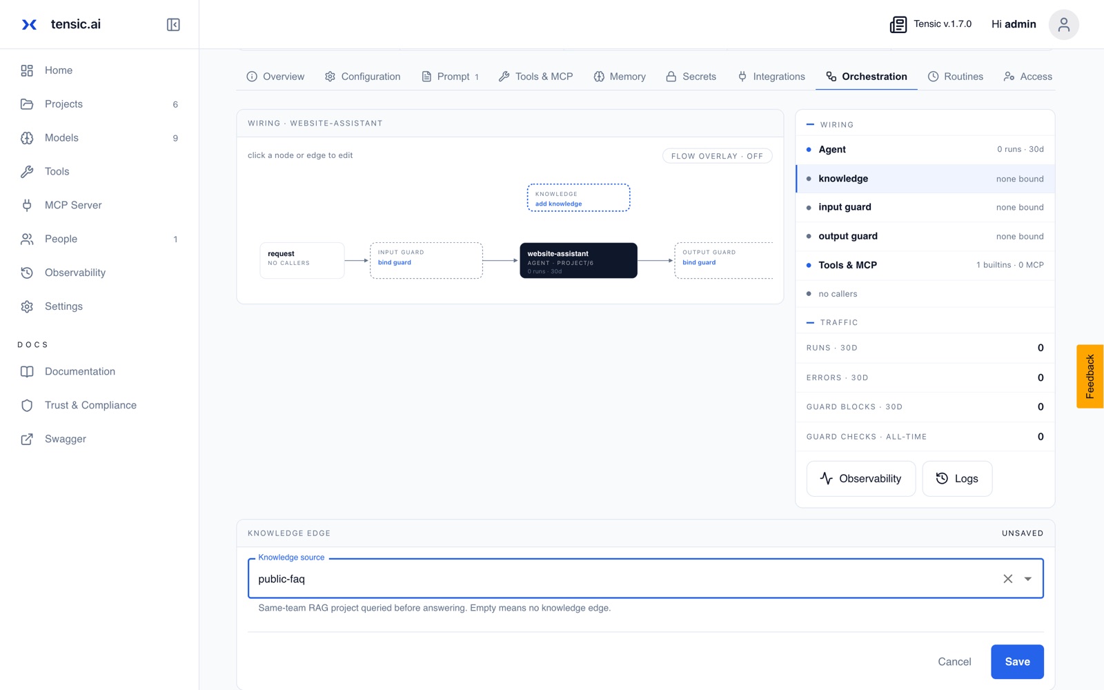1104x690 pixels.
Task: Click the no callers row
Action: [925, 294]
